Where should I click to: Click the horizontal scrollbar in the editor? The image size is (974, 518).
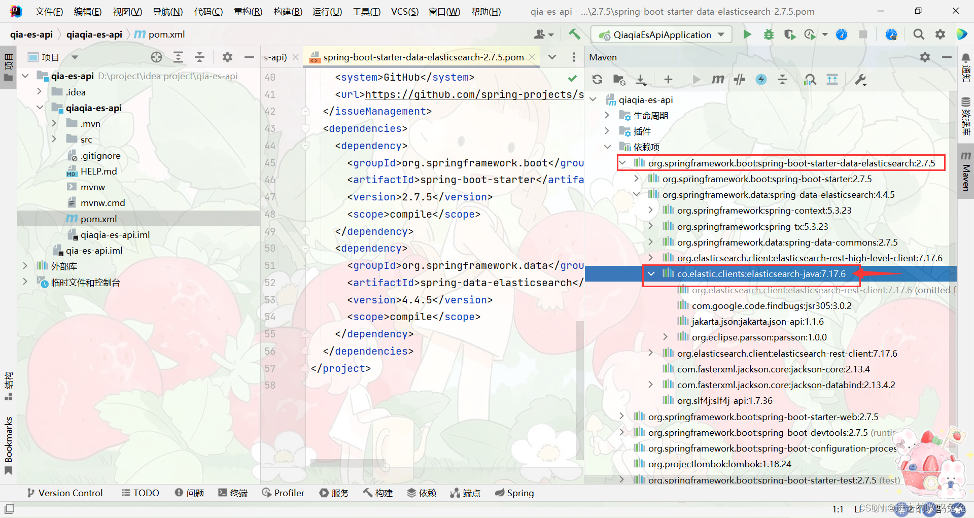click(347, 462)
